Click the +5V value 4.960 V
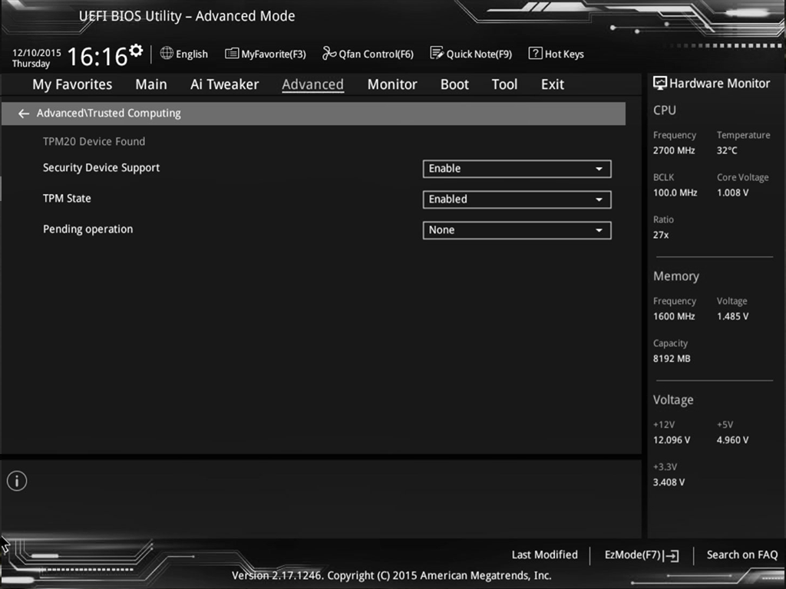The image size is (786, 589). coord(732,440)
